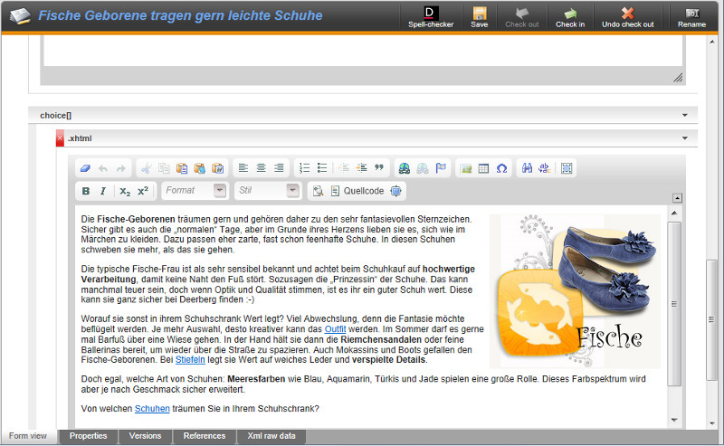Insert image via toolbar icon
Viewport: 724px width, 446px height.
[x=465, y=168]
